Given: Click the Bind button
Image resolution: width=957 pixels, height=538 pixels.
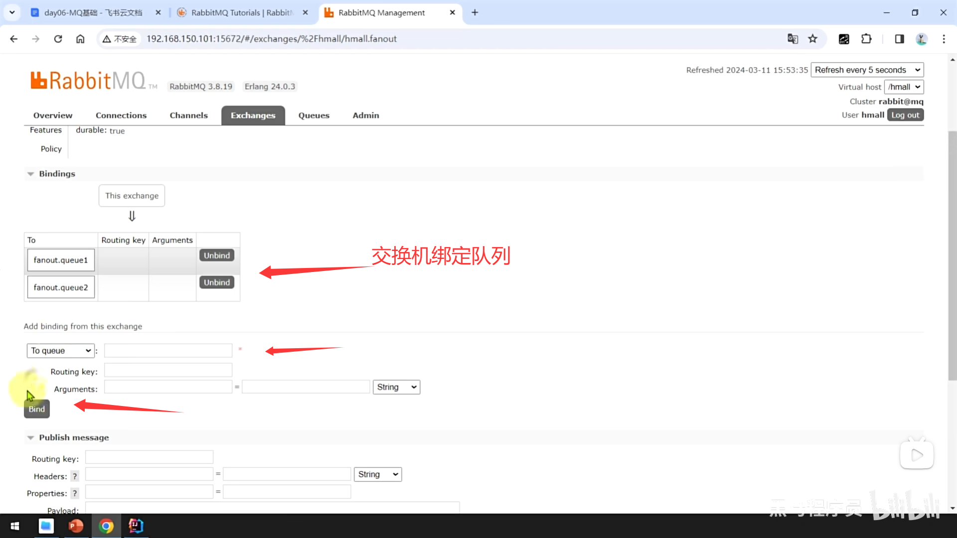Looking at the screenshot, I should point(36,409).
